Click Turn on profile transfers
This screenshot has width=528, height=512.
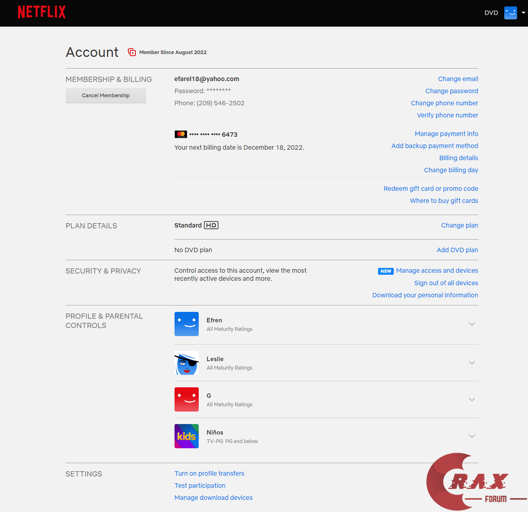pyautogui.click(x=210, y=474)
